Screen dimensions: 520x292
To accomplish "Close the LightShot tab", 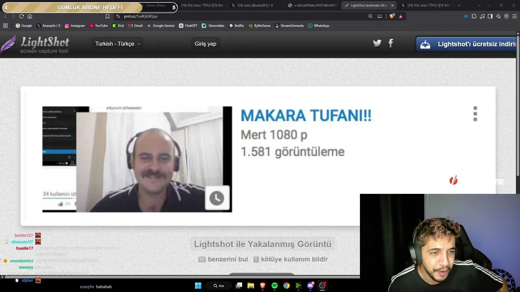I will click(392, 5).
